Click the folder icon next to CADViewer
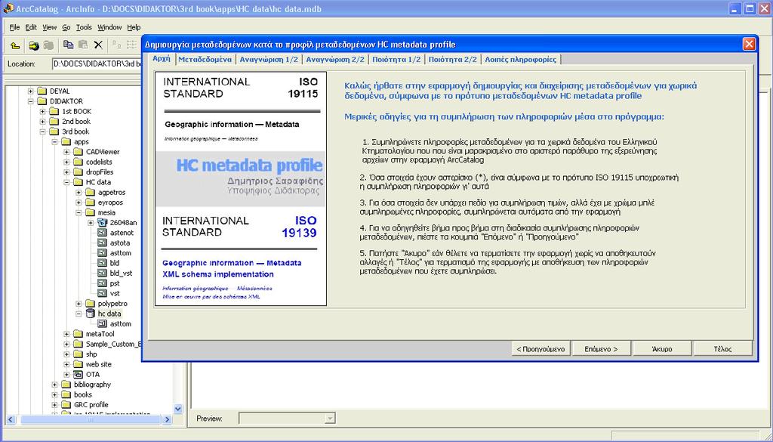The width and height of the screenshot is (773, 442). [78, 152]
